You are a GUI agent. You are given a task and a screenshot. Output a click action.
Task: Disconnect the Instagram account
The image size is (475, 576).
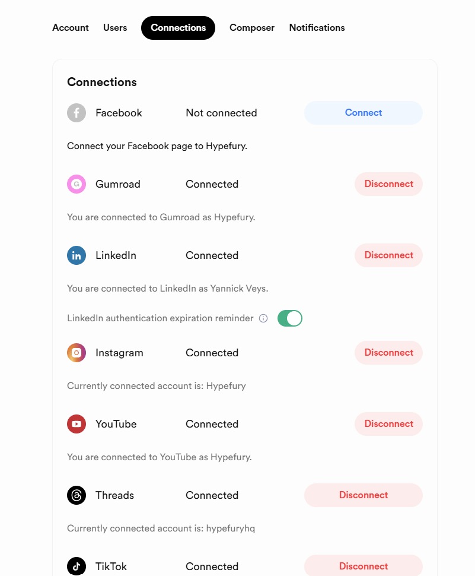388,353
